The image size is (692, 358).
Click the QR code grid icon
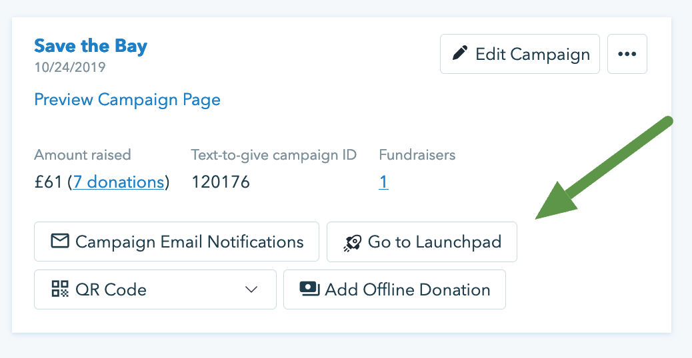[60, 289]
